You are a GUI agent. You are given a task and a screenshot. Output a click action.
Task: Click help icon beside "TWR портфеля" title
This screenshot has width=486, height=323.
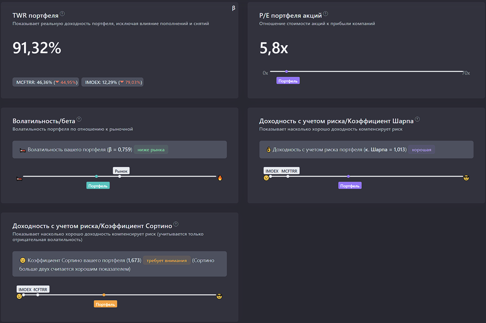click(x=62, y=14)
